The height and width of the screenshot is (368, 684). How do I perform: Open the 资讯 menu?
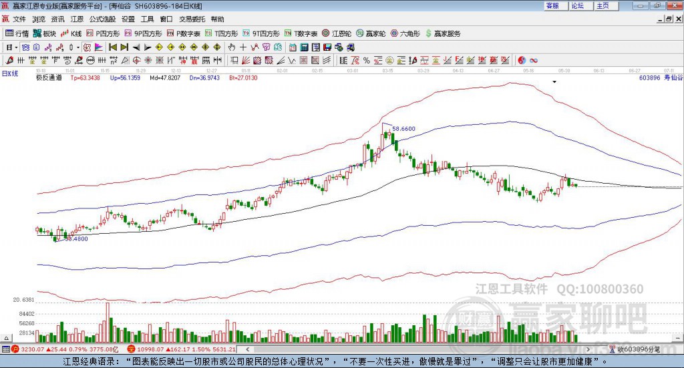[x=57, y=19]
